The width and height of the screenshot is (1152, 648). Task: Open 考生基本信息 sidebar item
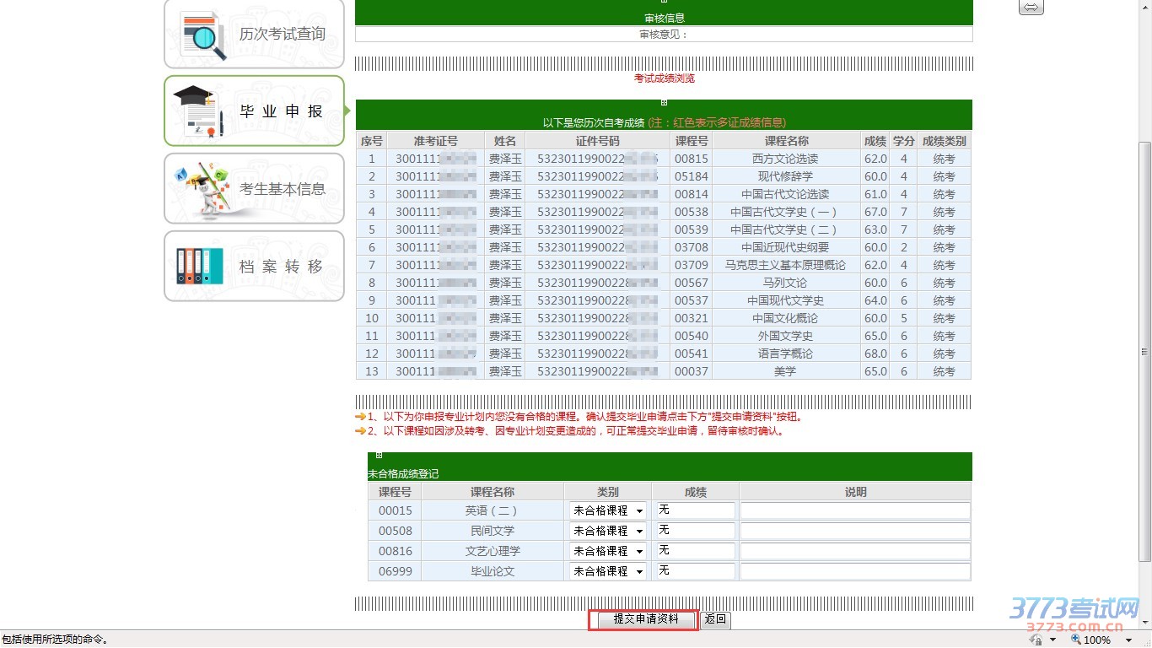(254, 189)
